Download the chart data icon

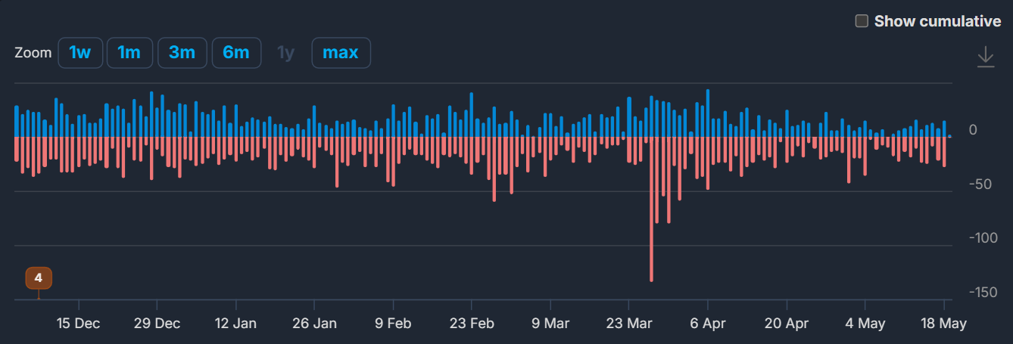pos(986,57)
